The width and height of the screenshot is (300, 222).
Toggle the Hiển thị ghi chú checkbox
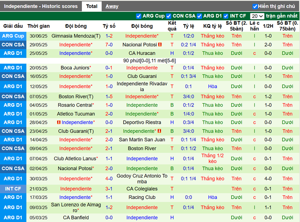tap(255, 6)
